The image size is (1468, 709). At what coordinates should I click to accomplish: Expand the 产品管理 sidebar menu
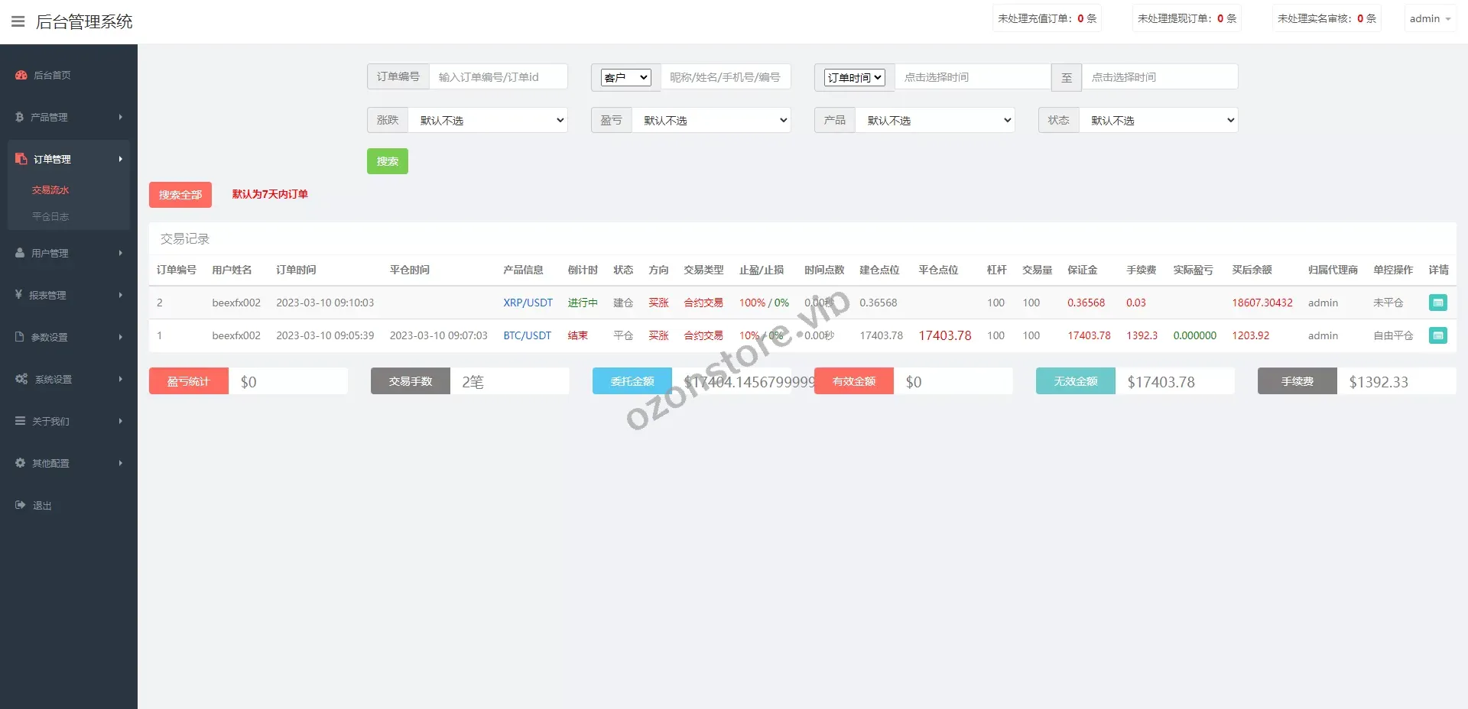(69, 117)
